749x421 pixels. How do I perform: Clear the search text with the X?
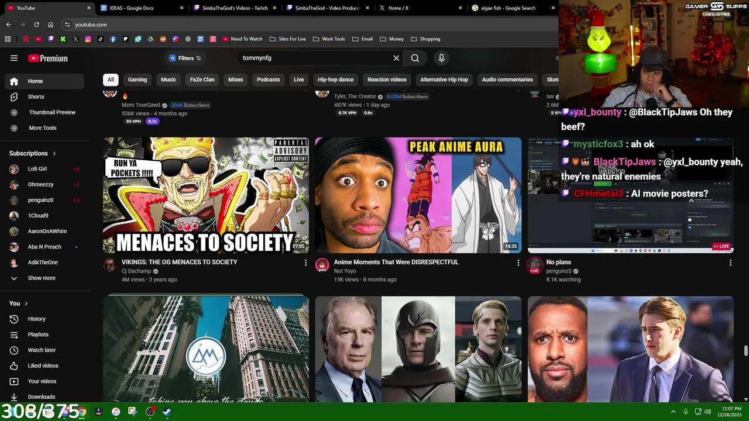396,58
